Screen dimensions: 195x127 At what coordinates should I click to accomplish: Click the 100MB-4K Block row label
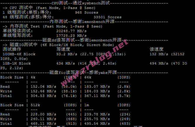tap(19, 54)
